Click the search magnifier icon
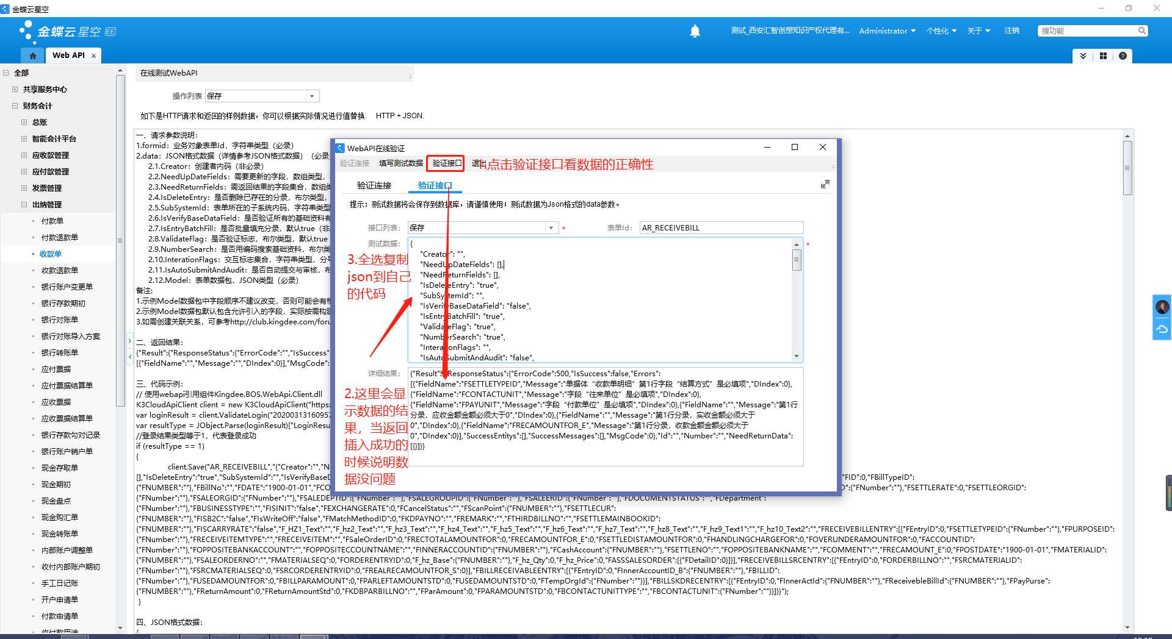This screenshot has height=639, width=1172. 1141,30
